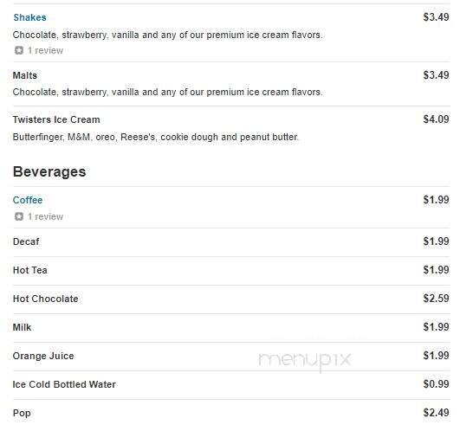Click the Beverages section heading
460x431 pixels.
coord(49,171)
